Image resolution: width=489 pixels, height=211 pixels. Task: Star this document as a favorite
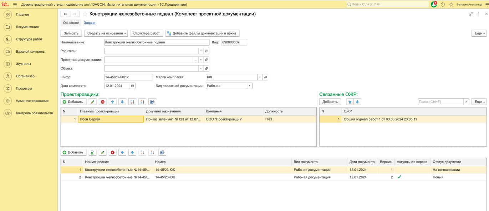coord(85,14)
